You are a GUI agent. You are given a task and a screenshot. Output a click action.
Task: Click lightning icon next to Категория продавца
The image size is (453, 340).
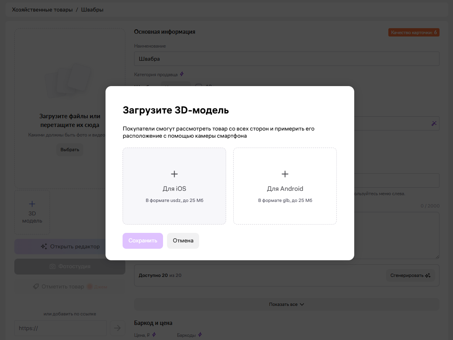point(182,74)
